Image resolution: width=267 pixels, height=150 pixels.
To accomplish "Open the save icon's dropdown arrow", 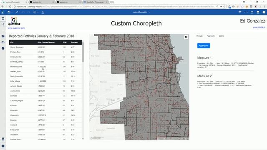I will click(12, 12).
